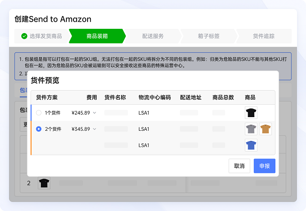Click the 取消 button
Viewport: 306px width, 211px height.
tap(239, 166)
